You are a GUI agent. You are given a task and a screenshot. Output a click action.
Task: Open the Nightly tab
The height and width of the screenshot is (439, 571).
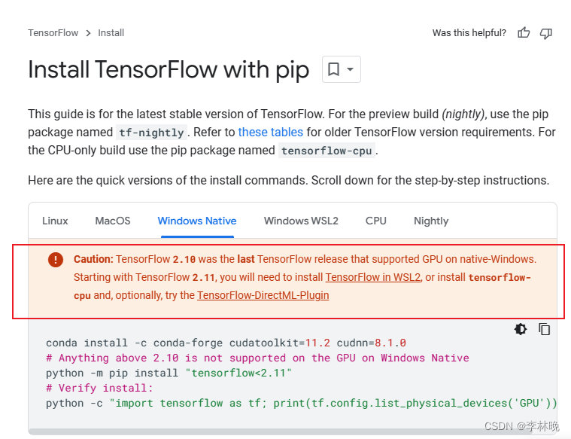pyautogui.click(x=431, y=221)
